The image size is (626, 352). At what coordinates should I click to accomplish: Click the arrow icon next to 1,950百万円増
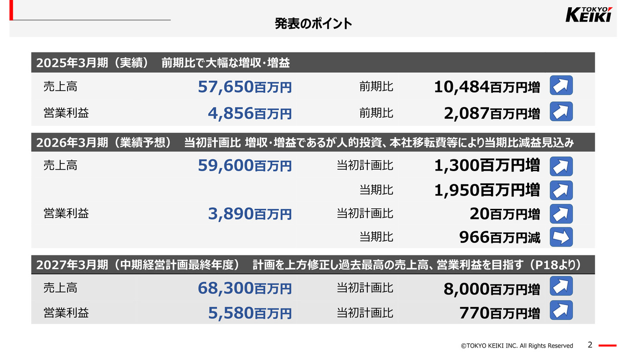click(x=561, y=190)
